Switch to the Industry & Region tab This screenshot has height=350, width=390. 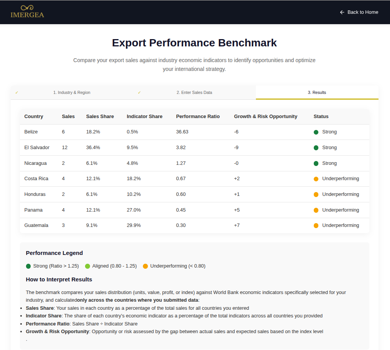coord(72,92)
